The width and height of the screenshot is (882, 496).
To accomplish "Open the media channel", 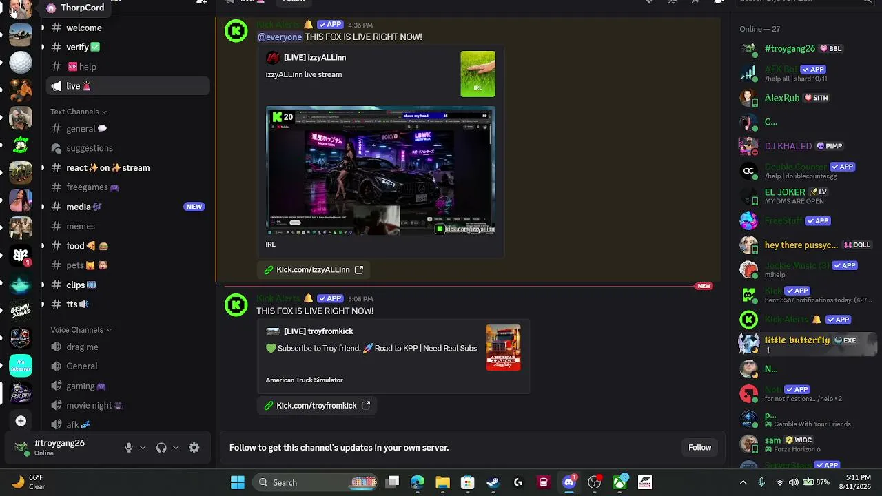I will coord(128,207).
